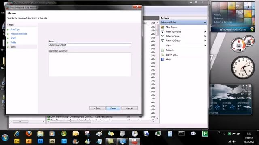
Task: Launch Firefox from the taskbar
Action: (29, 133)
